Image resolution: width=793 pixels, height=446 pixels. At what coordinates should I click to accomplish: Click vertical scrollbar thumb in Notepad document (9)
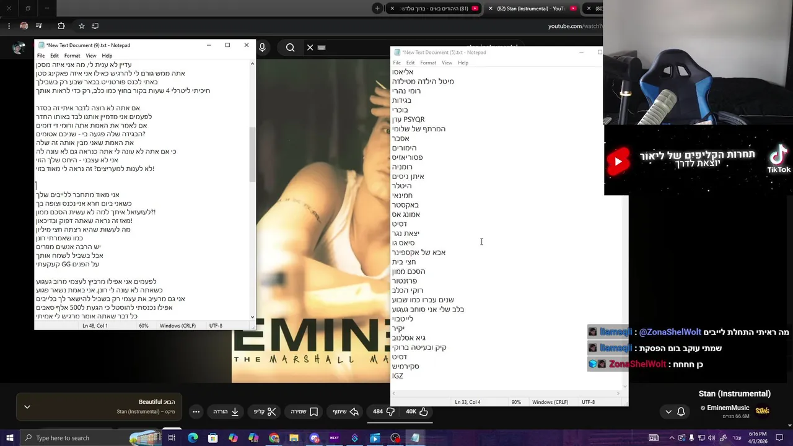tap(252, 154)
